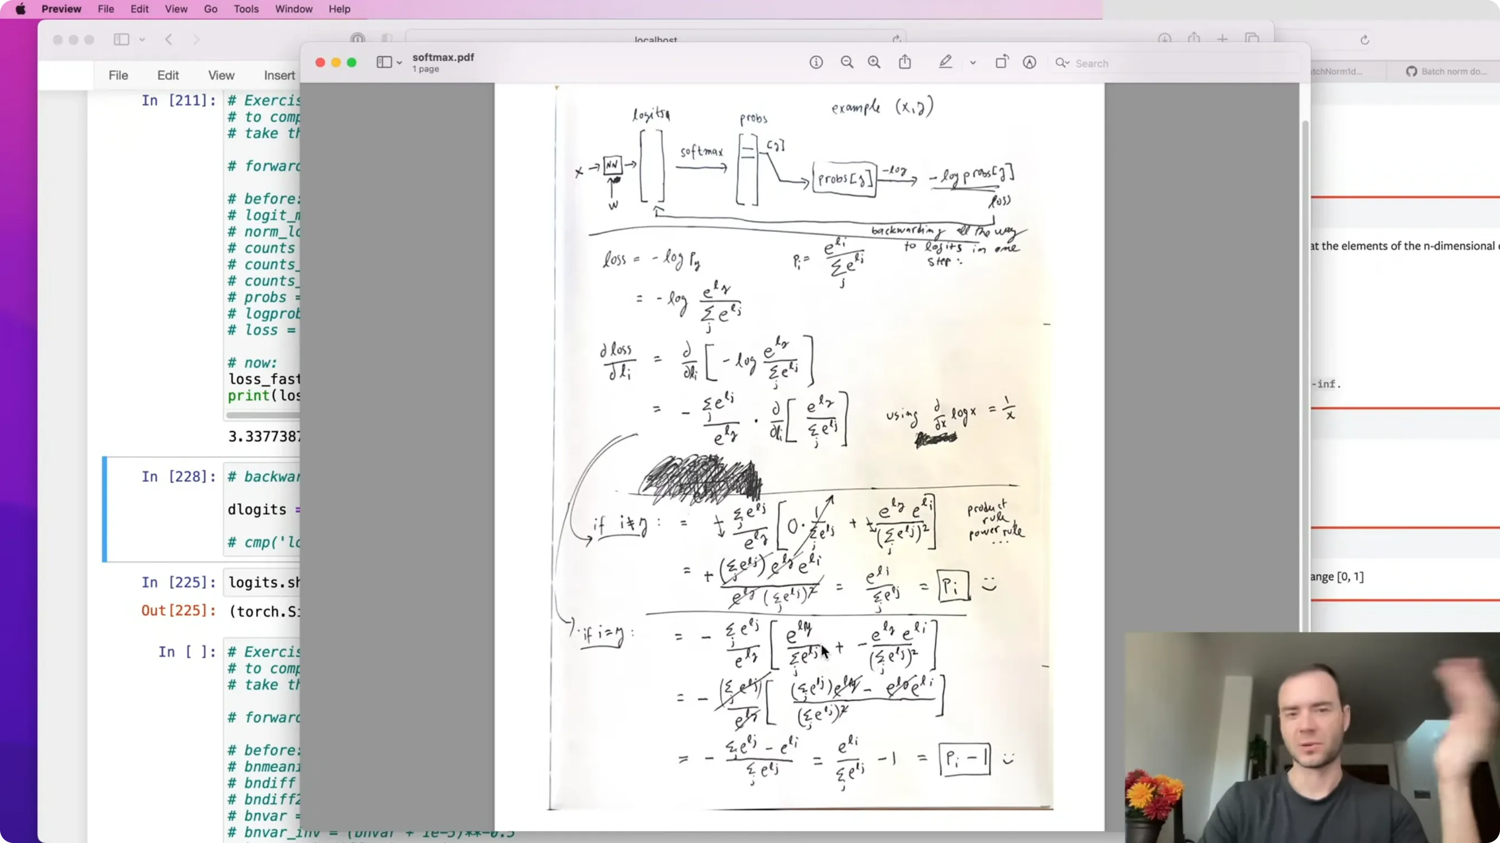
Task: Zoom in on softmax.pdf
Action: click(x=874, y=62)
